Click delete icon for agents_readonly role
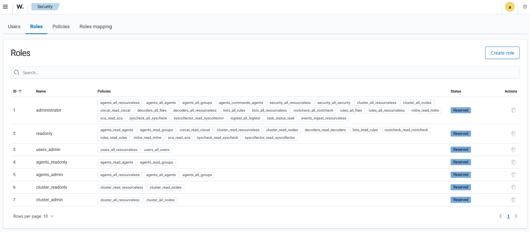Viewport: 530px width, 232px height. [513, 162]
